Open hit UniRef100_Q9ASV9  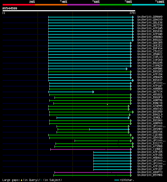150,20
